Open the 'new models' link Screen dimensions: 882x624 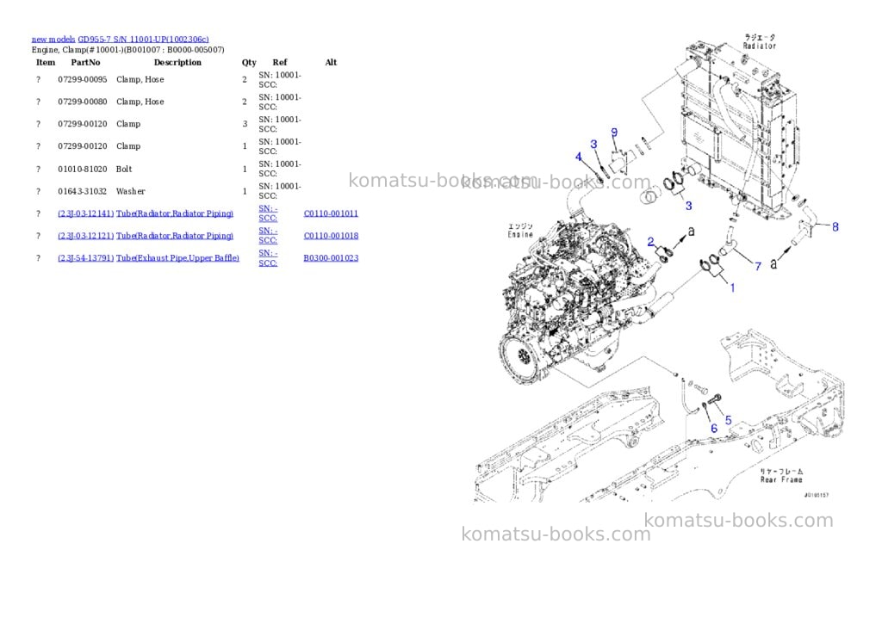[x=53, y=40]
